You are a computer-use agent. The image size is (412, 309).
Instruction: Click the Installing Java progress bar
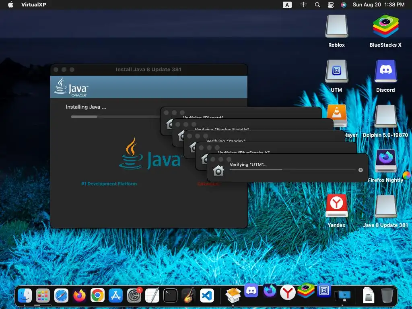click(115, 117)
